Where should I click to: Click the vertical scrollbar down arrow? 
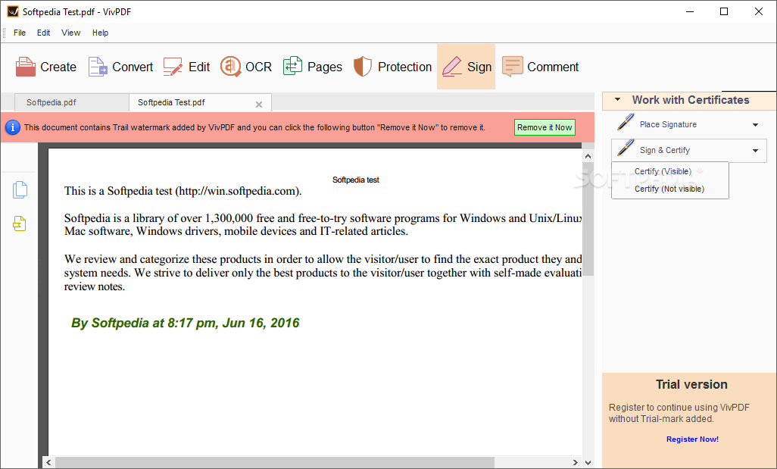pyautogui.click(x=588, y=462)
